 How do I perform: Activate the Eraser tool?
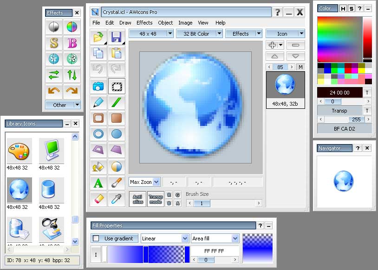coord(98,198)
